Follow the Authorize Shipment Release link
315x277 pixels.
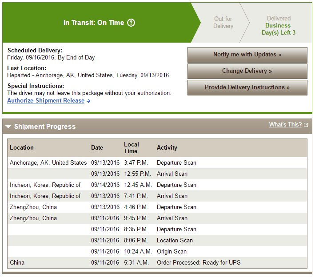click(x=46, y=101)
